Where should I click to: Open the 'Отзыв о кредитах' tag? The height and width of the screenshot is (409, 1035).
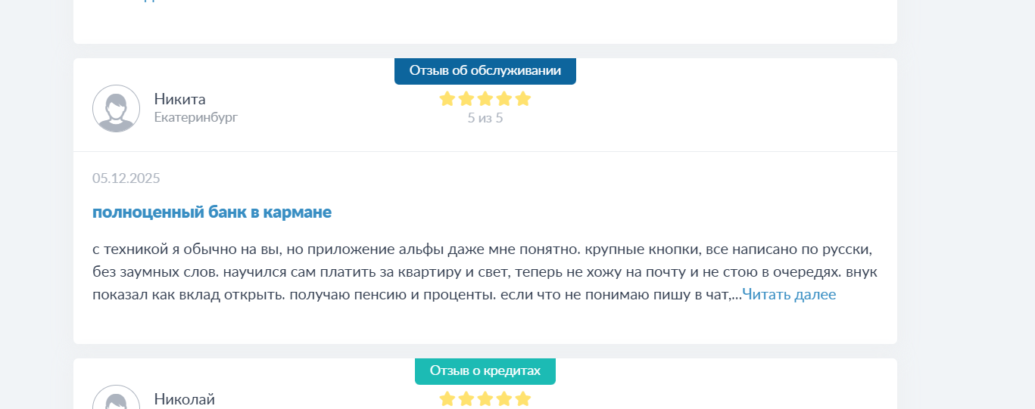point(485,371)
